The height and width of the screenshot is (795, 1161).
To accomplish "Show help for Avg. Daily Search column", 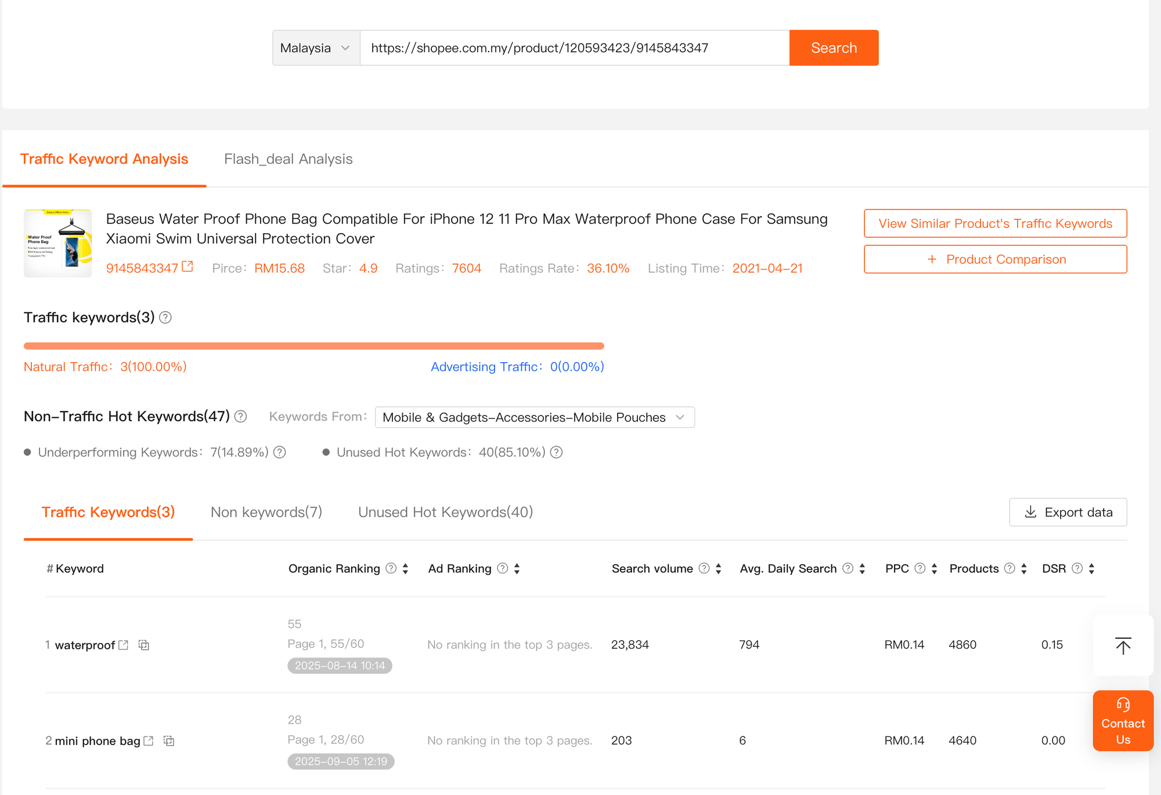I will click(848, 568).
